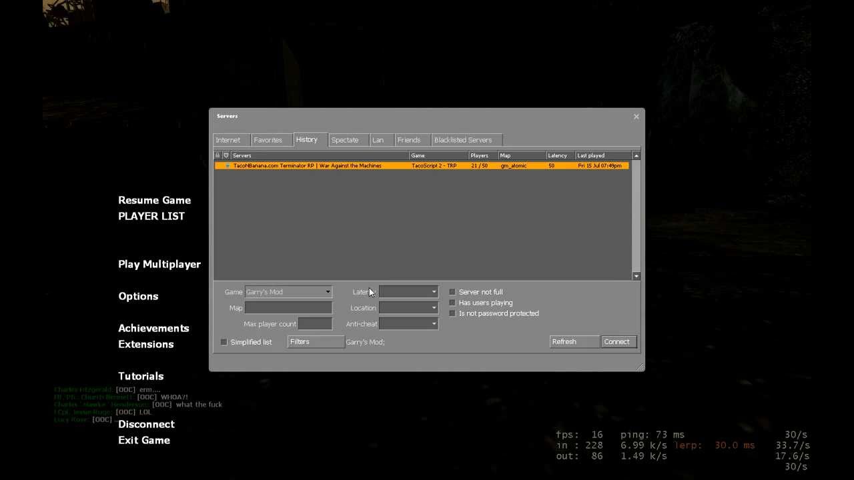This screenshot has width=854, height=480.
Task: Open the Options menu entry
Action: pyautogui.click(x=138, y=296)
